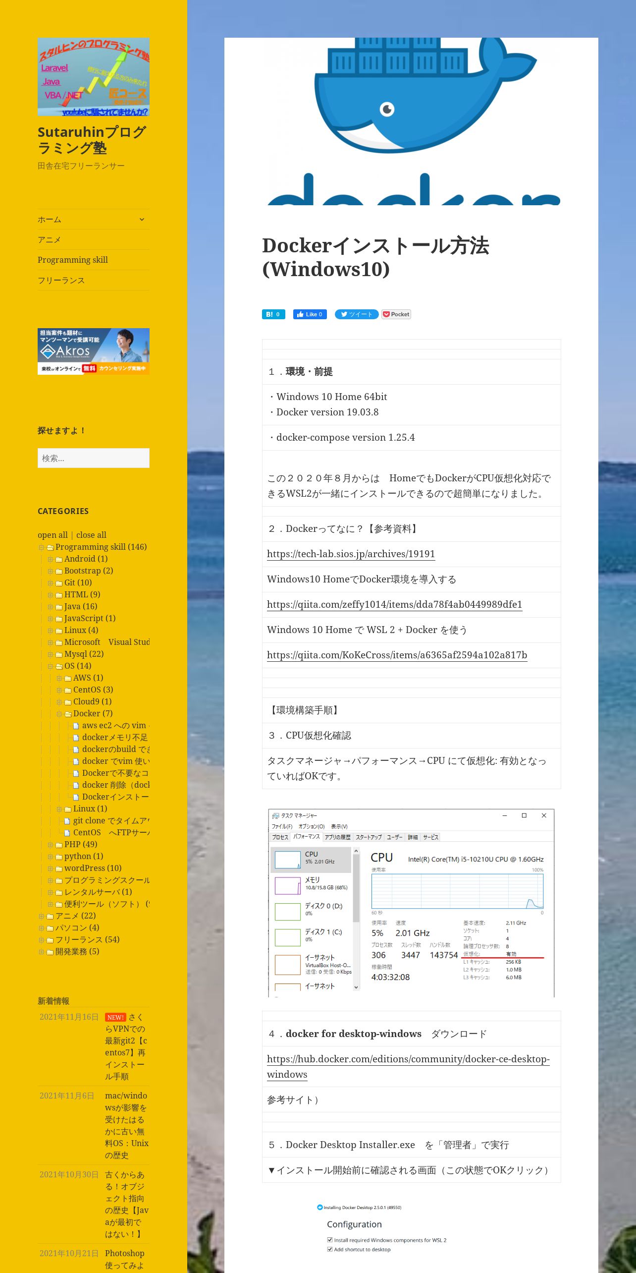This screenshot has width=636, height=1273.
Task: Go to ホーム in the sidebar menu
Action: 50,219
